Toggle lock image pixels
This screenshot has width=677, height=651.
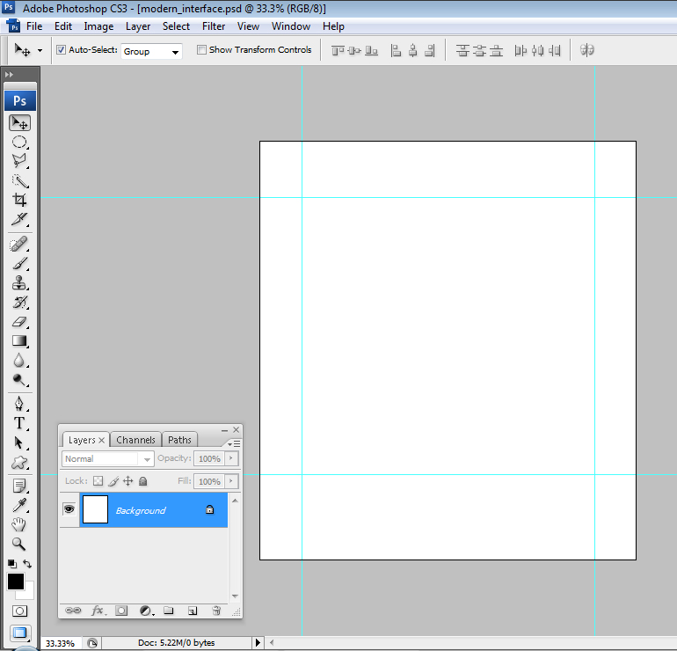pyautogui.click(x=113, y=481)
